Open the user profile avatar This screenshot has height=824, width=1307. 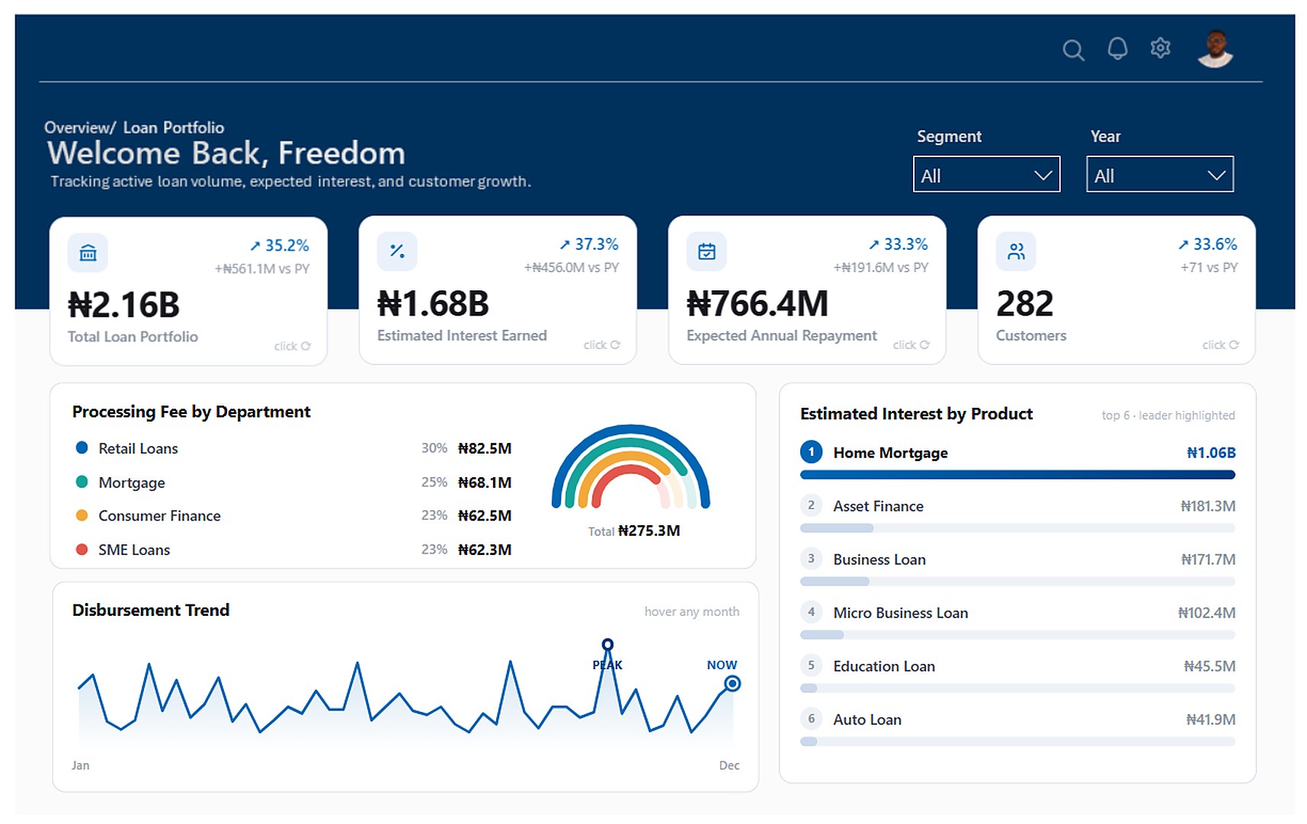1215,49
